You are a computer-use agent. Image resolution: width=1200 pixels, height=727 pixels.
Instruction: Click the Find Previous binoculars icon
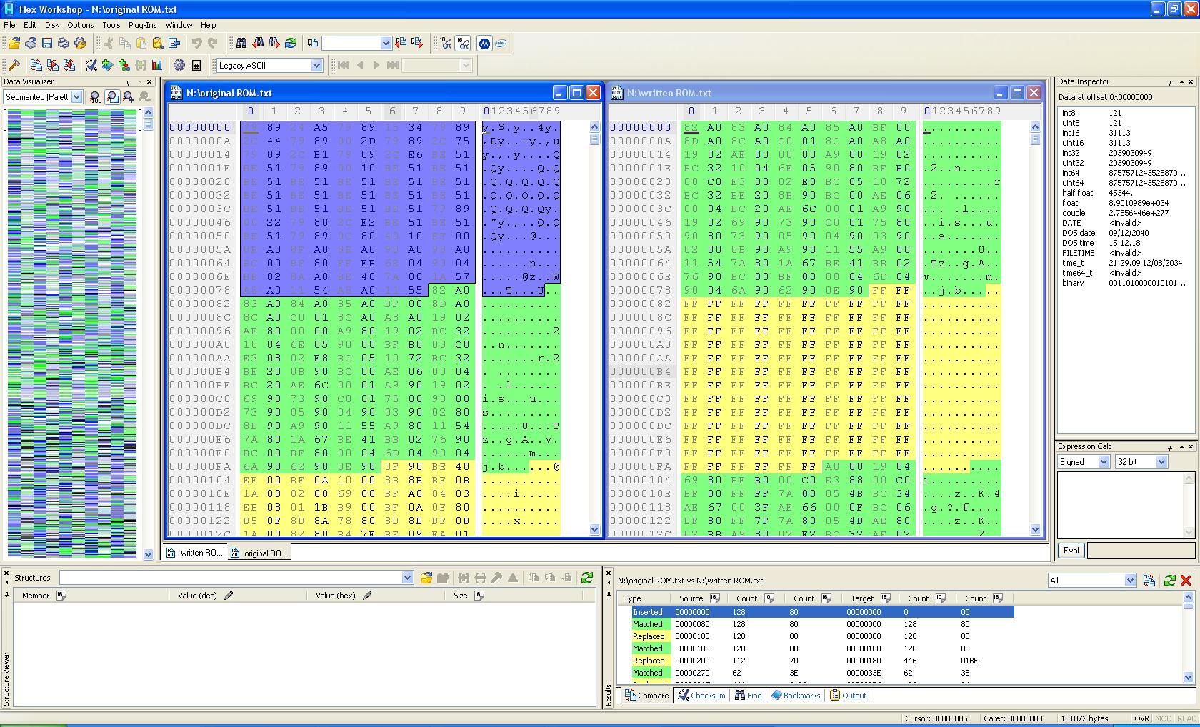click(258, 44)
